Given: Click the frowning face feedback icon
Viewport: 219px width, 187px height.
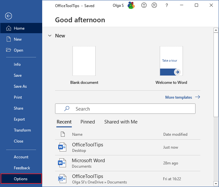Looking at the screenshot, I should (155, 5).
